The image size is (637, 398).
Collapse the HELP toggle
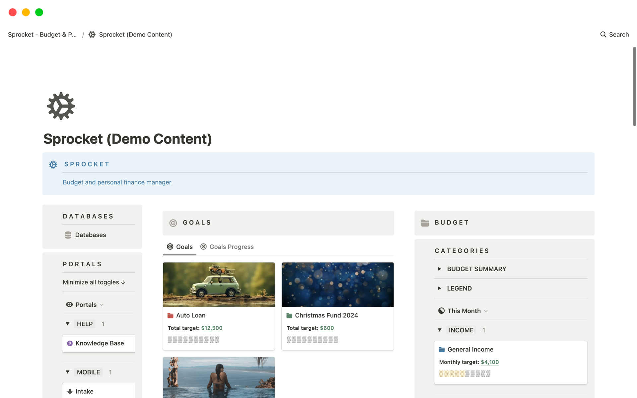(x=68, y=324)
